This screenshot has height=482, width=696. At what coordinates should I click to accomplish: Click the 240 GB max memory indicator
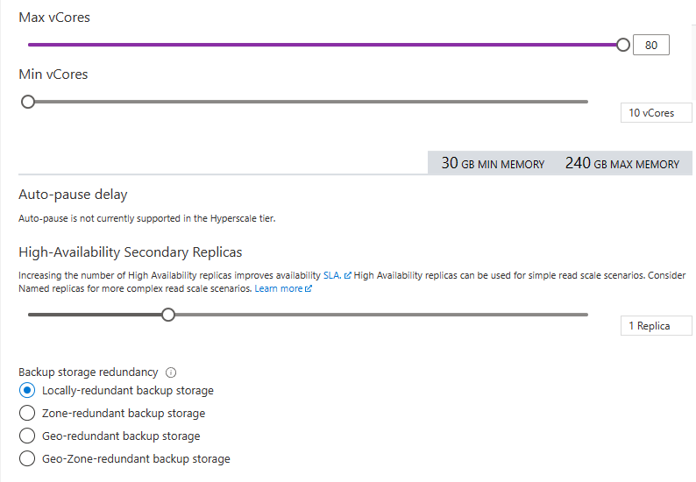pos(621,164)
